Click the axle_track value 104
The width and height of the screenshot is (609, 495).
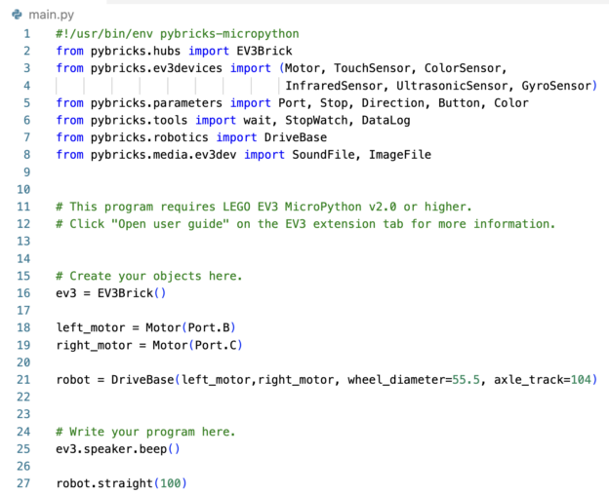pos(580,379)
